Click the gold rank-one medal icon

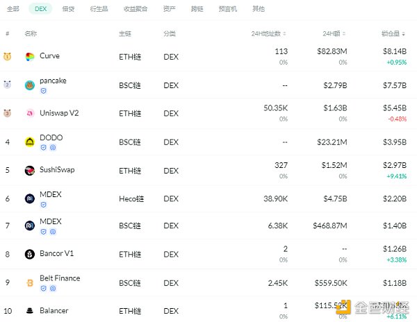(7, 56)
